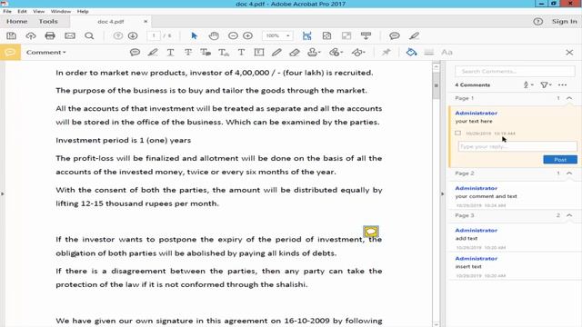Select the Underline text tool
The image size is (582, 327).
(170, 53)
